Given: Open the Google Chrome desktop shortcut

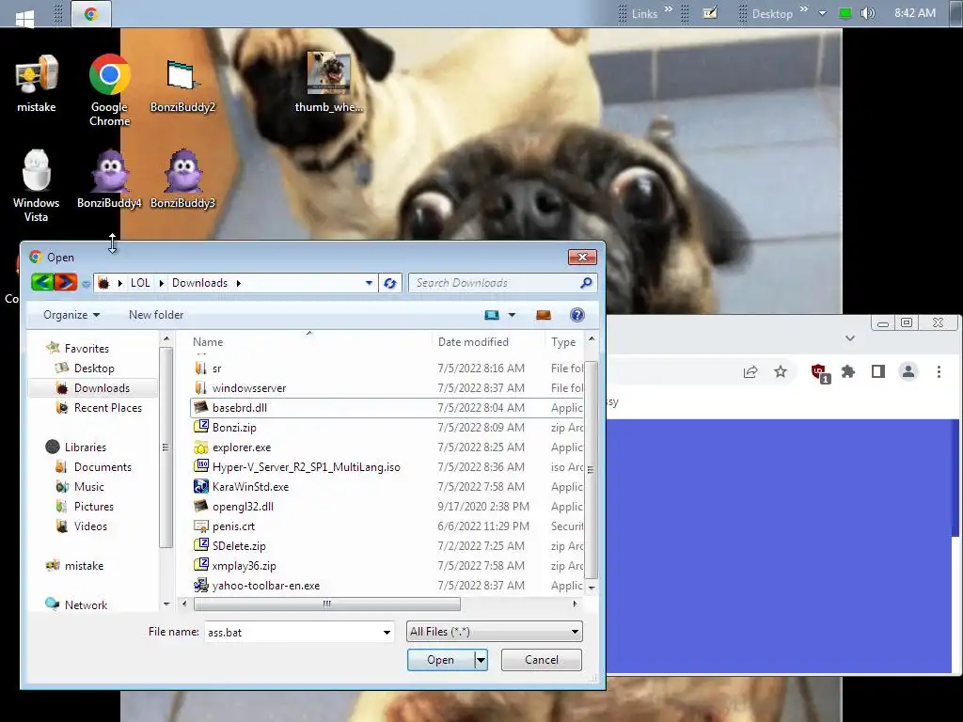Looking at the screenshot, I should pyautogui.click(x=109, y=90).
